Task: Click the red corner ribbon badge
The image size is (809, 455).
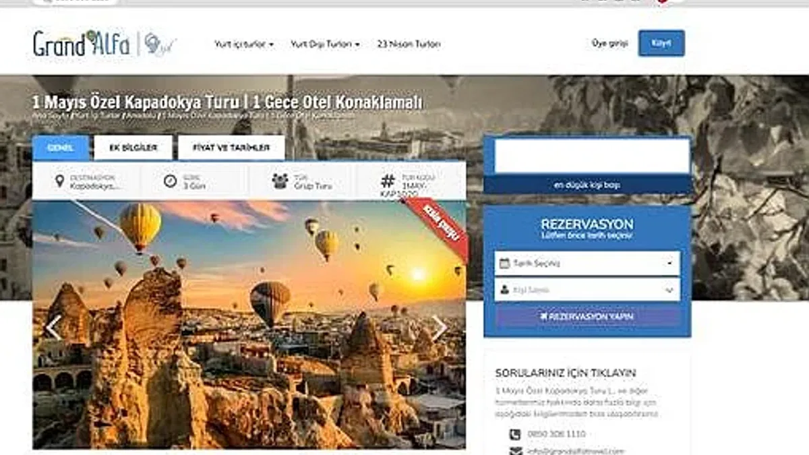Action: pos(436,228)
